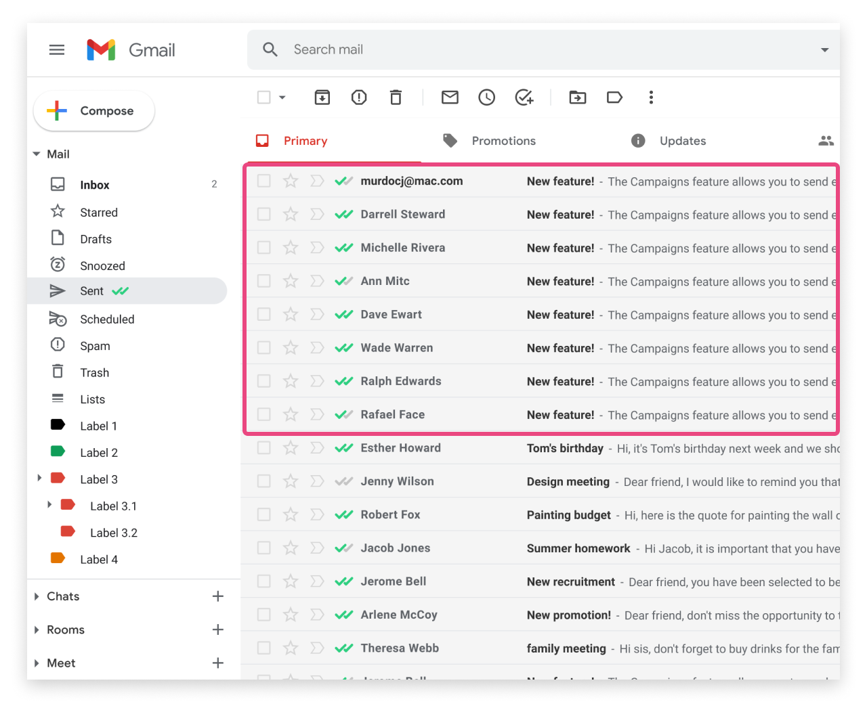Image resolution: width=867 pixels, height=708 pixels.
Task: Click the Move to folder icon
Action: point(578,97)
